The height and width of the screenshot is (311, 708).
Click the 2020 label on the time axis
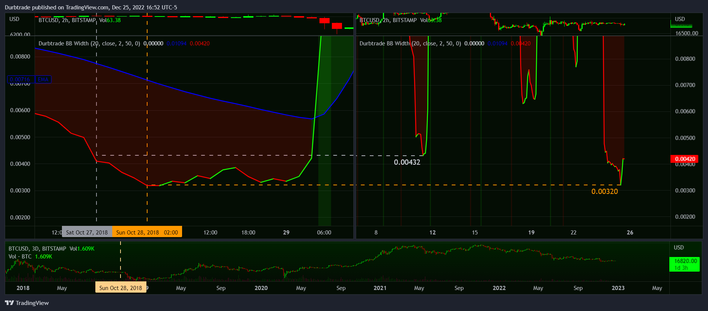click(x=261, y=288)
